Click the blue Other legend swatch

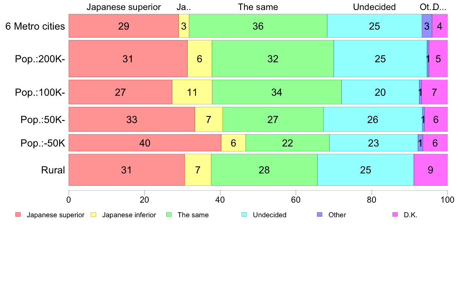(320, 215)
